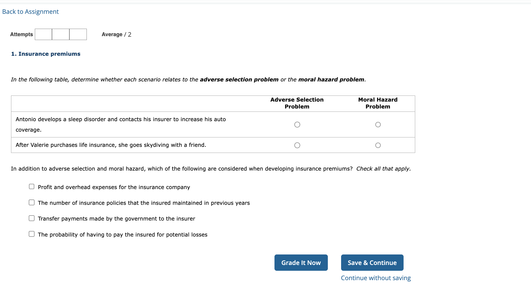Check "Transfer payments made by the government" option
This screenshot has height=284, width=531.
pos(32,218)
